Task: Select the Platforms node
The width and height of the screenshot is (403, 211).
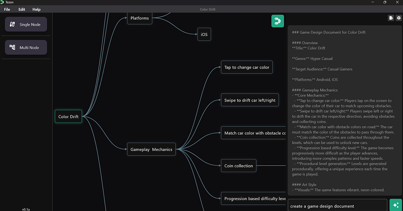Action: 139,18
